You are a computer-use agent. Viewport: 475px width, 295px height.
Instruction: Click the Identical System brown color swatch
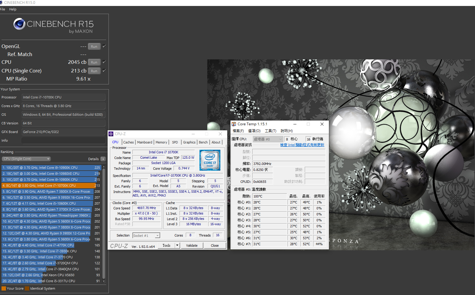27,288
